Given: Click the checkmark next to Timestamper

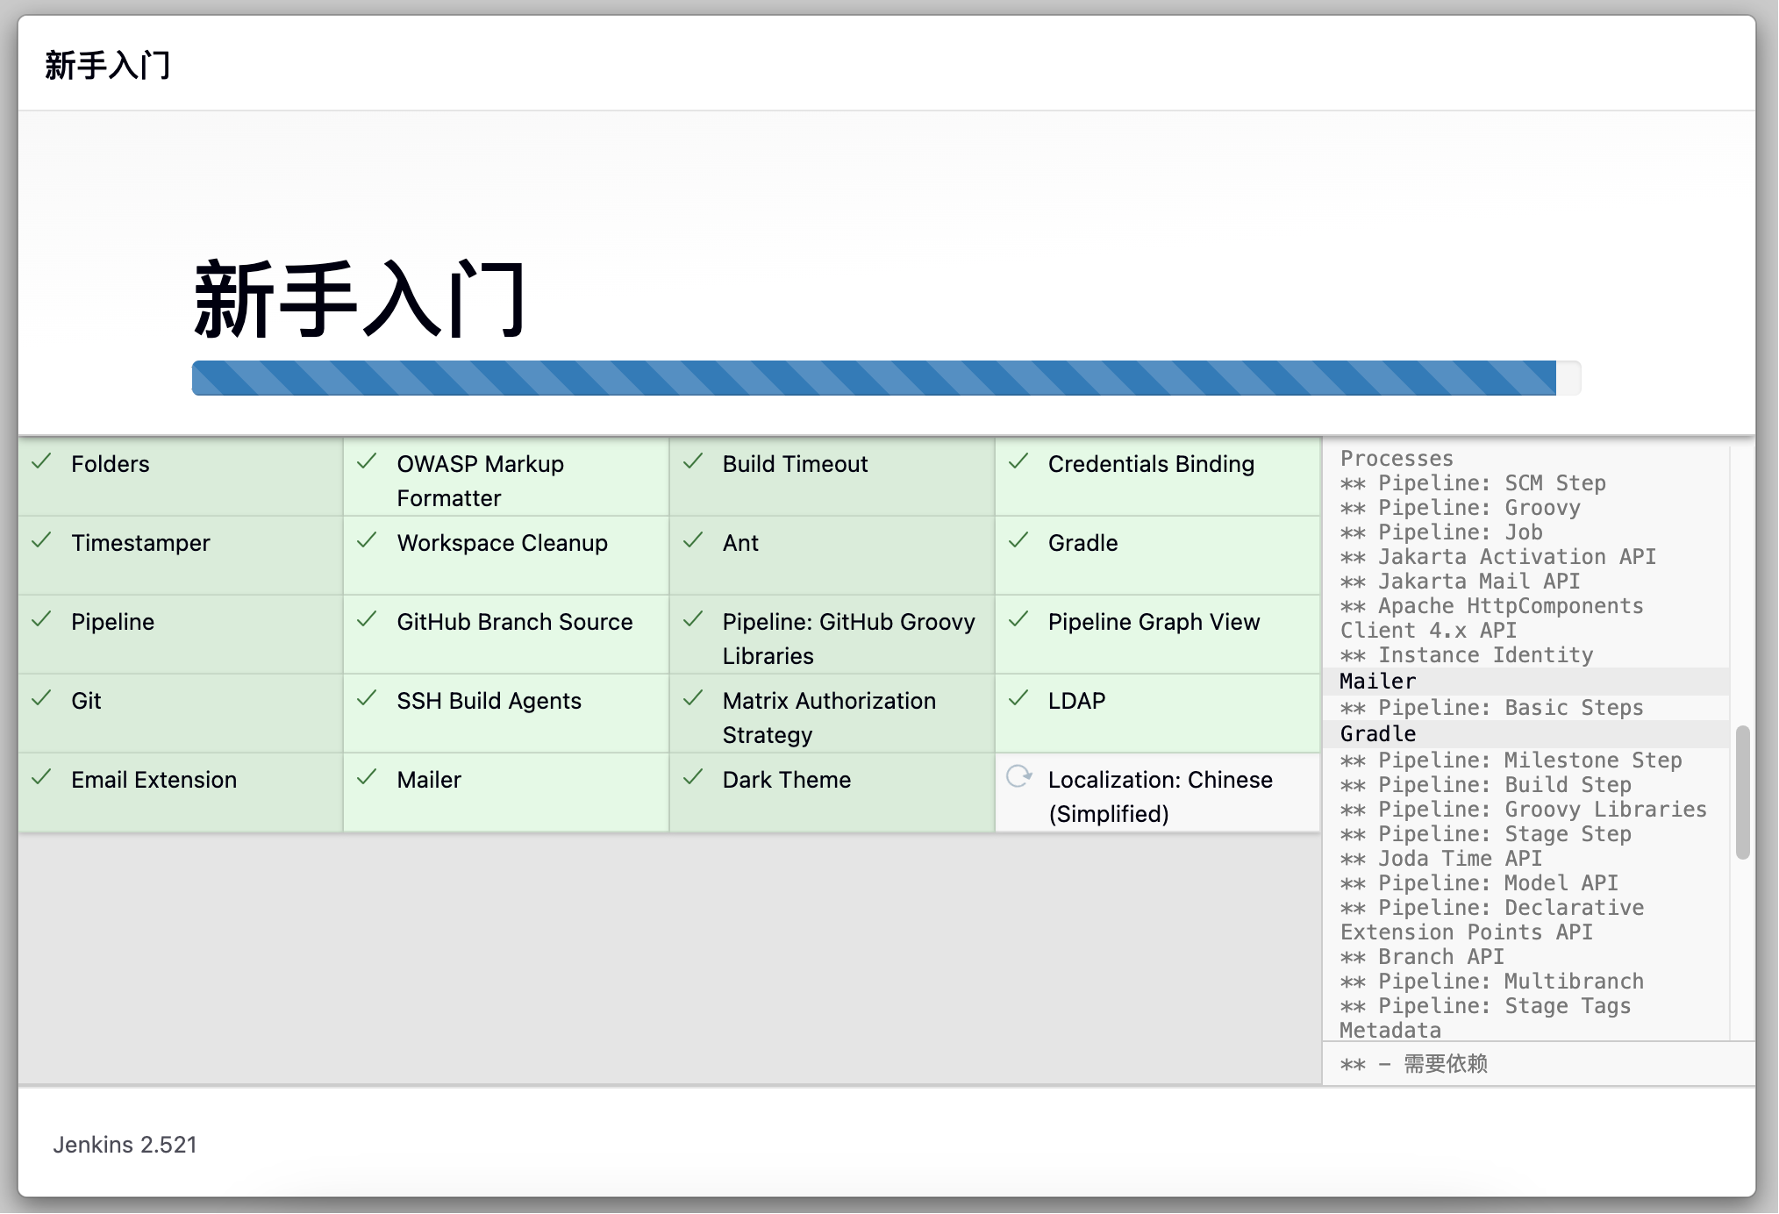Looking at the screenshot, I should click(41, 540).
